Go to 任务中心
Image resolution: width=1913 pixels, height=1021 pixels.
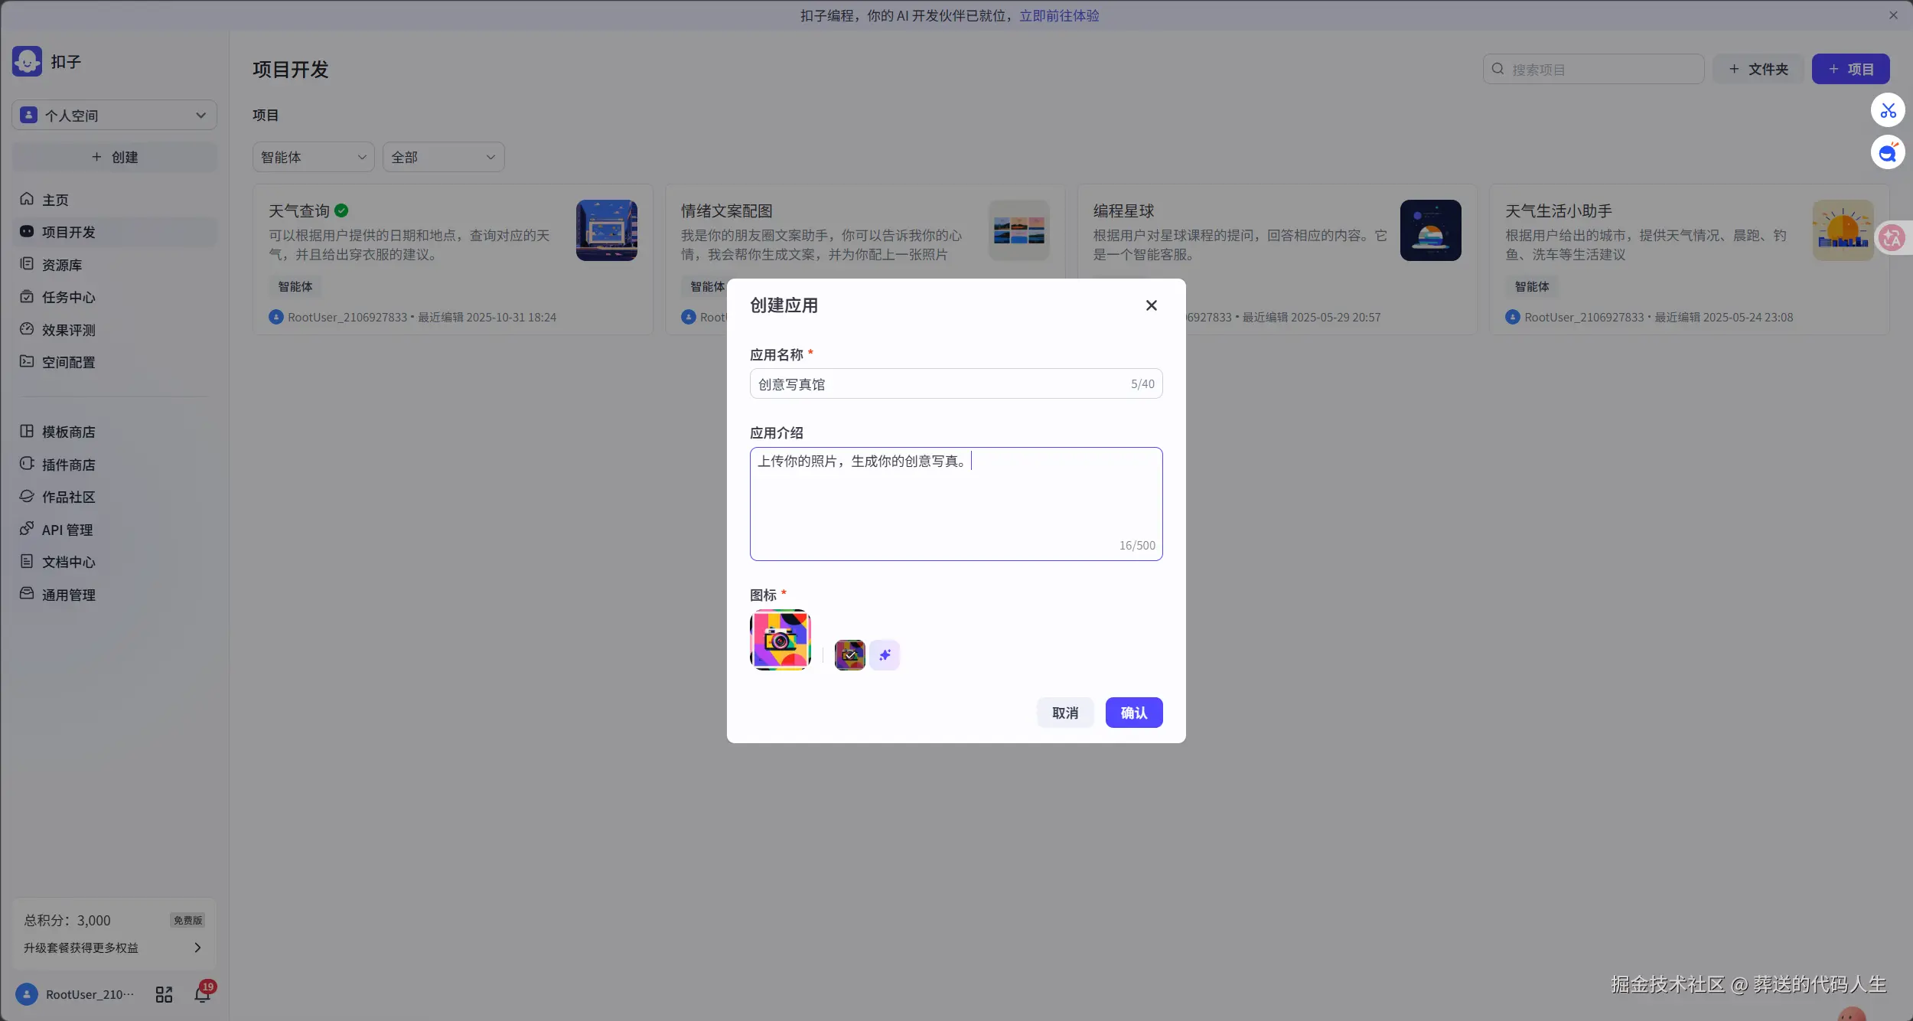point(115,297)
